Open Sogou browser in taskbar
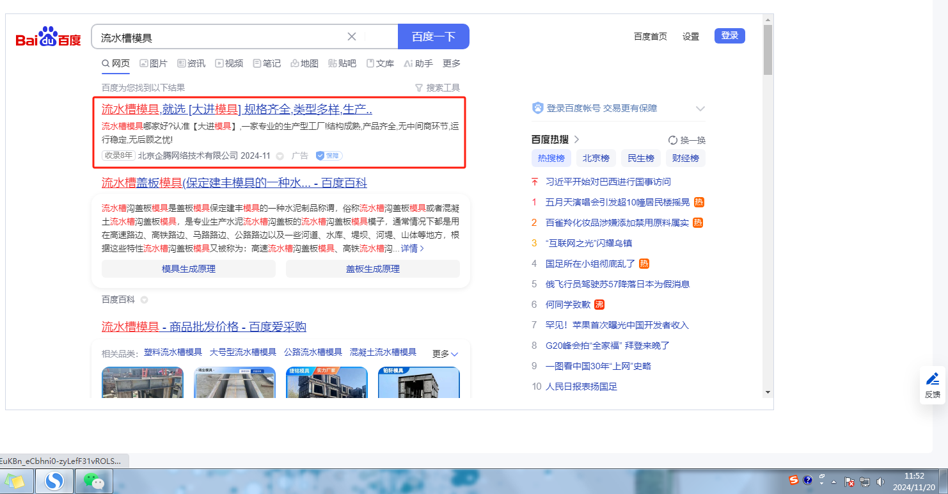Image resolution: width=948 pixels, height=494 pixels. pos(54,481)
